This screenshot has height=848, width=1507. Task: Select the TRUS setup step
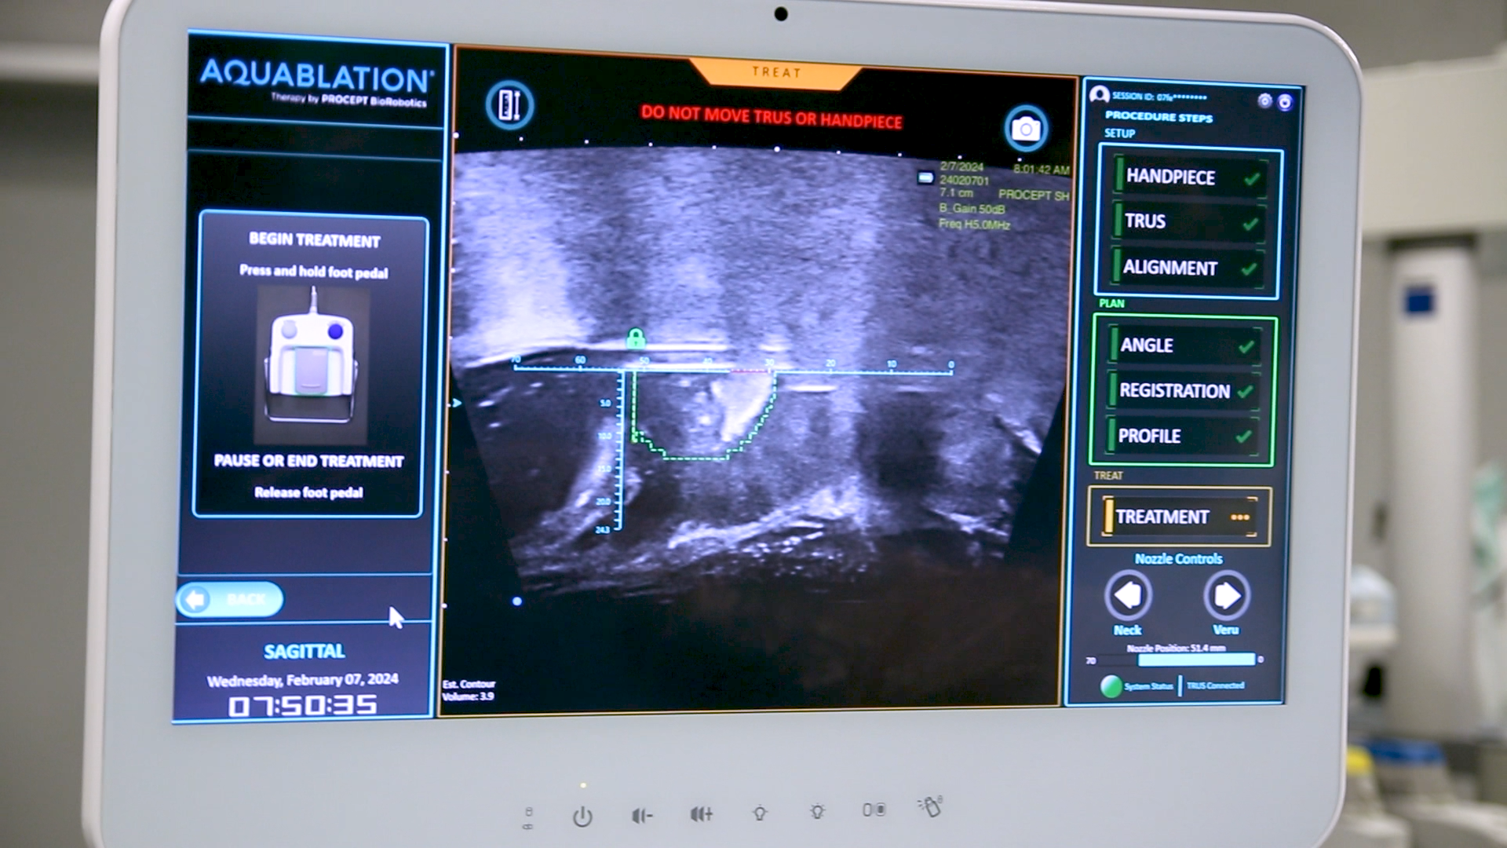tap(1188, 221)
